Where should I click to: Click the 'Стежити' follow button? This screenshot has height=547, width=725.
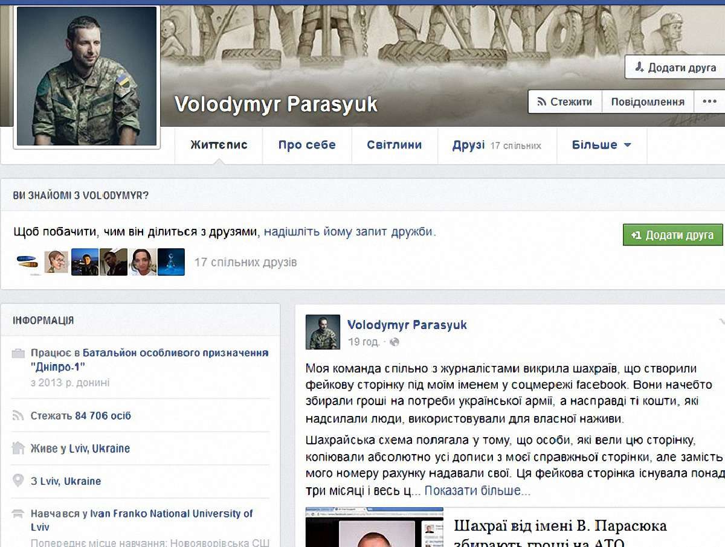click(x=565, y=101)
